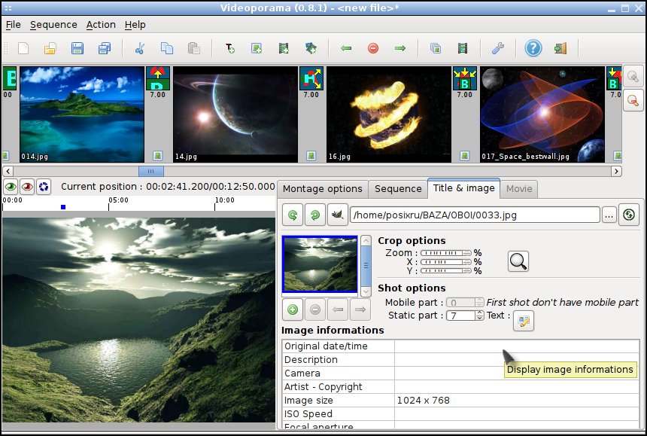The width and height of the screenshot is (647, 436).
Task: Click the red zoom out button beside the timeline
Action: pos(633,100)
